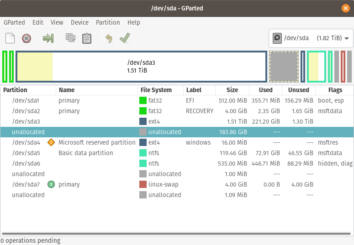354x245 pixels.
Task: Sort by the Label column header
Action: click(x=199, y=90)
